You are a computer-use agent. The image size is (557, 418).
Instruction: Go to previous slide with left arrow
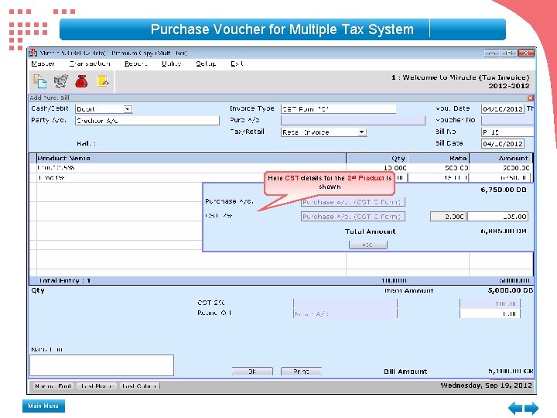coord(515,408)
